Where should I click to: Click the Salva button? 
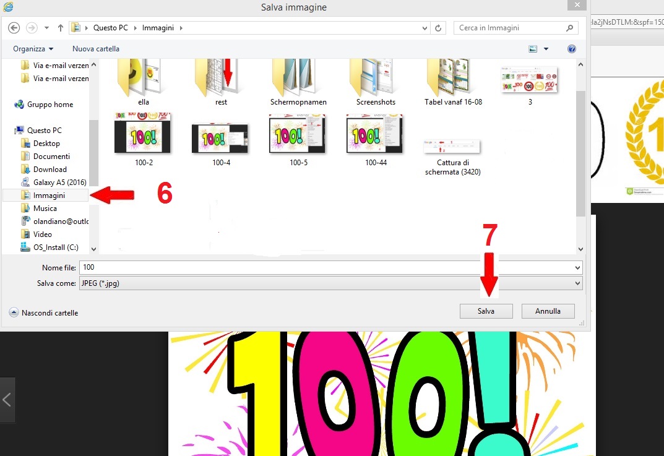tap(486, 311)
